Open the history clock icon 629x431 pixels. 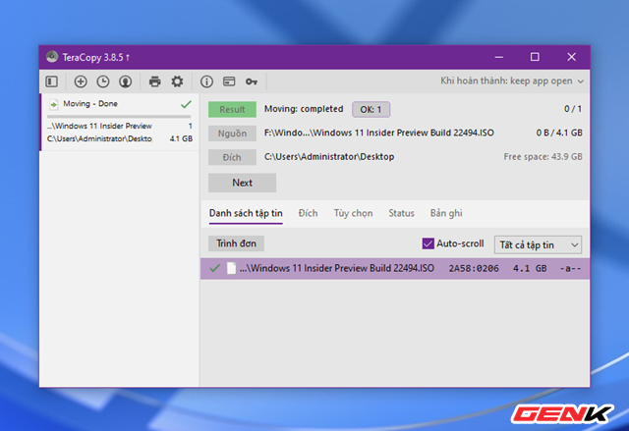(103, 81)
